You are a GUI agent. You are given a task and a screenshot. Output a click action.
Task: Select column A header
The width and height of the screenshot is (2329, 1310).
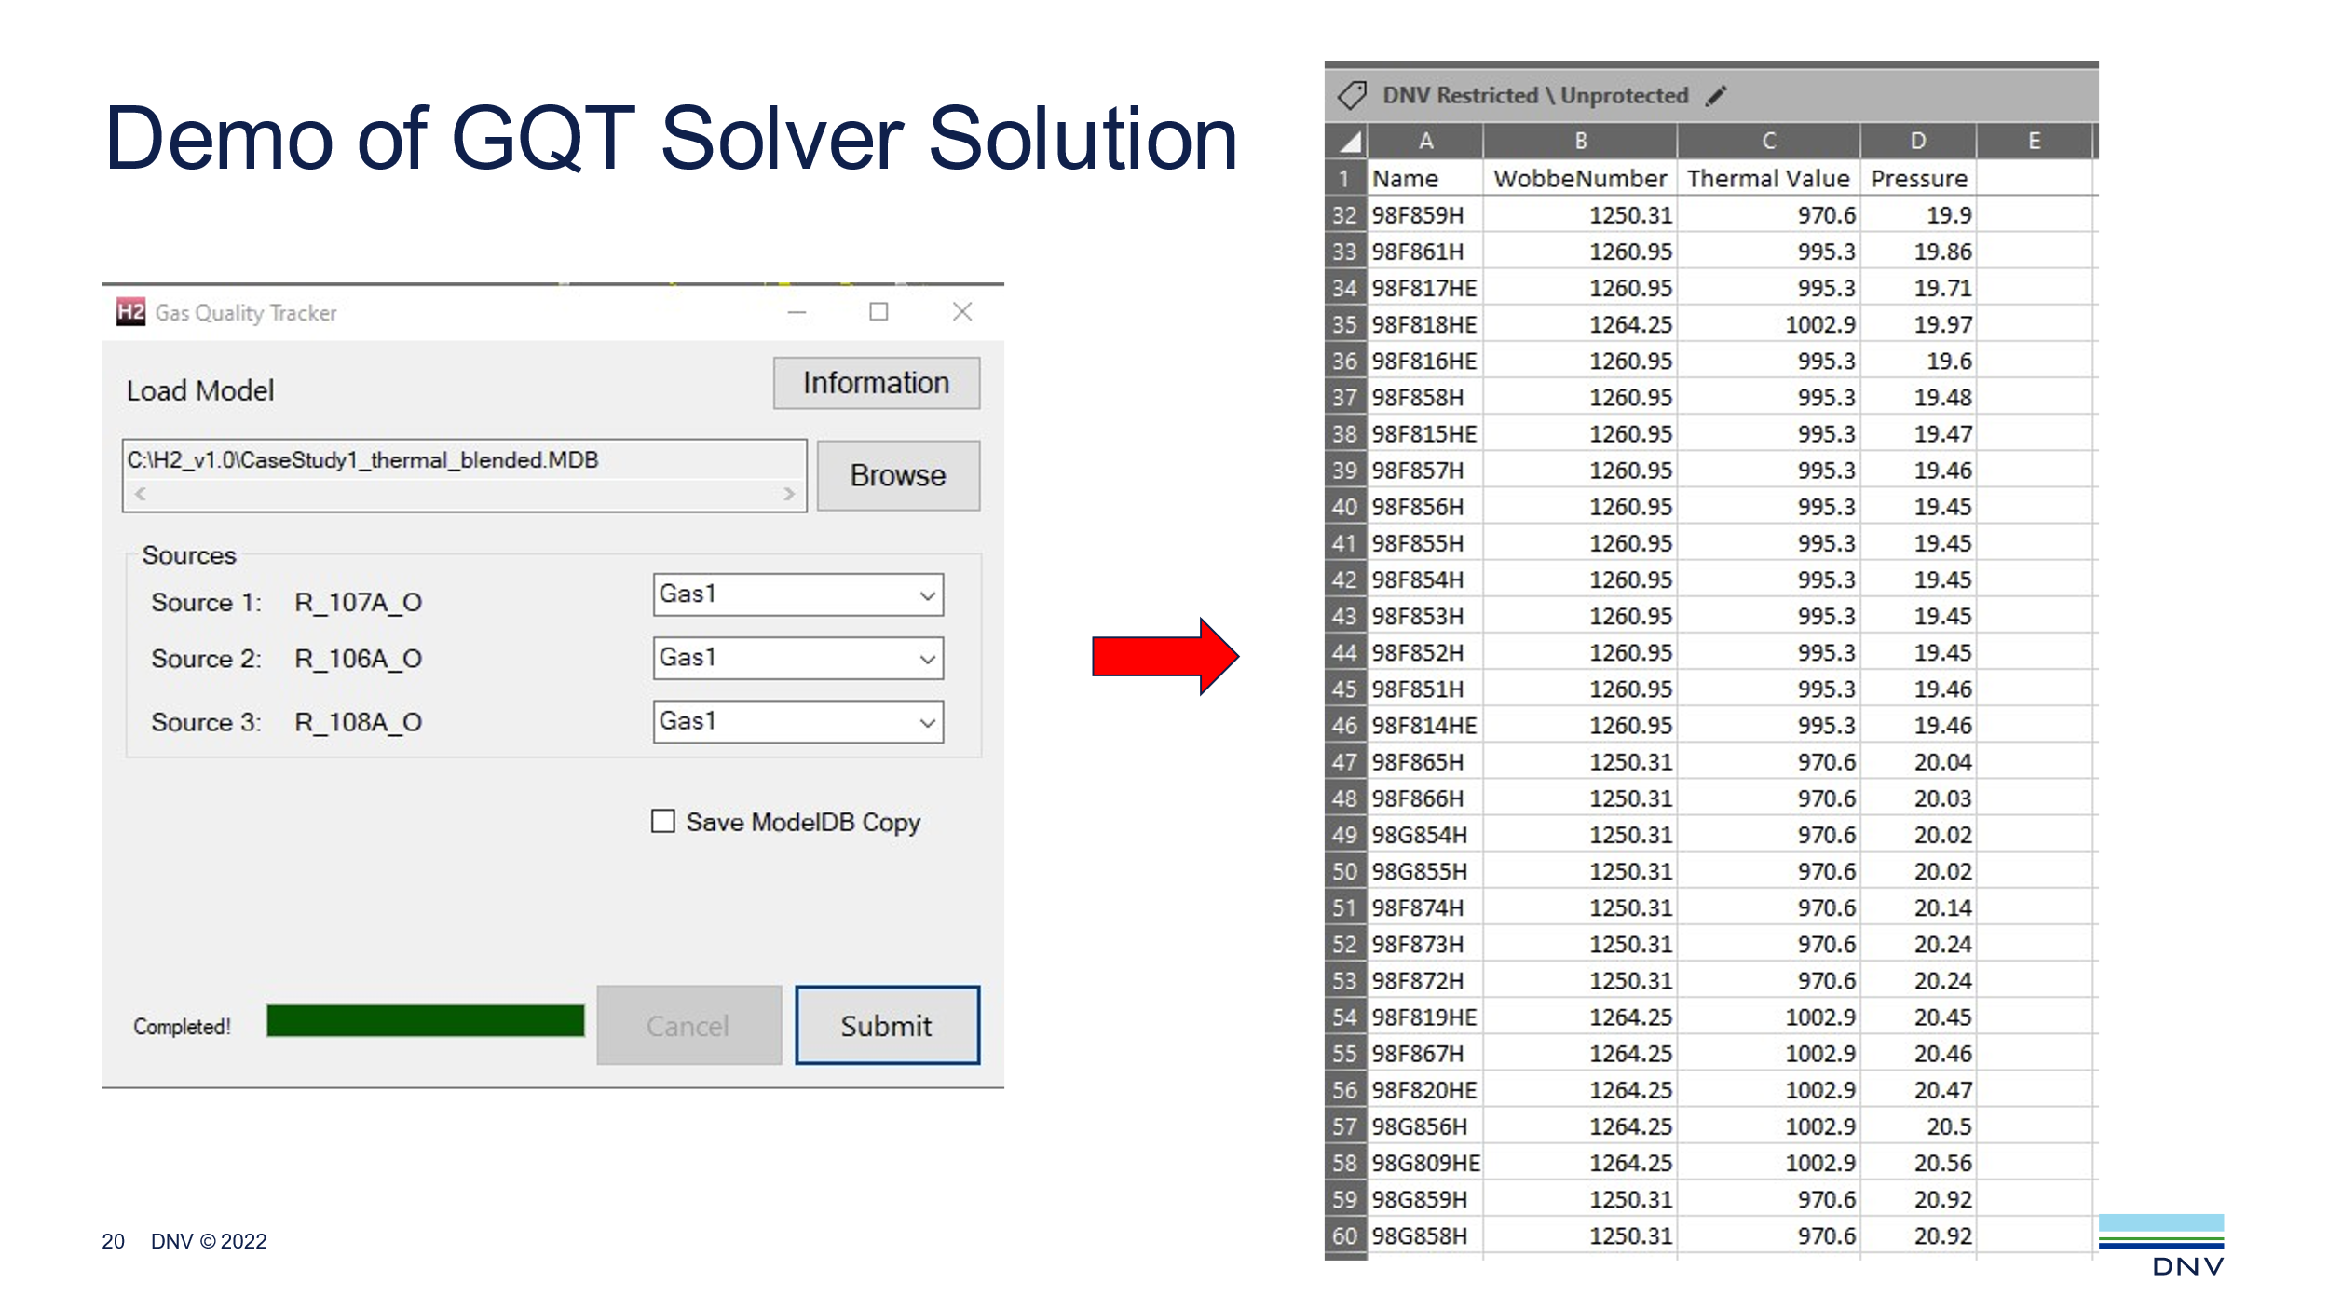[x=1425, y=142]
